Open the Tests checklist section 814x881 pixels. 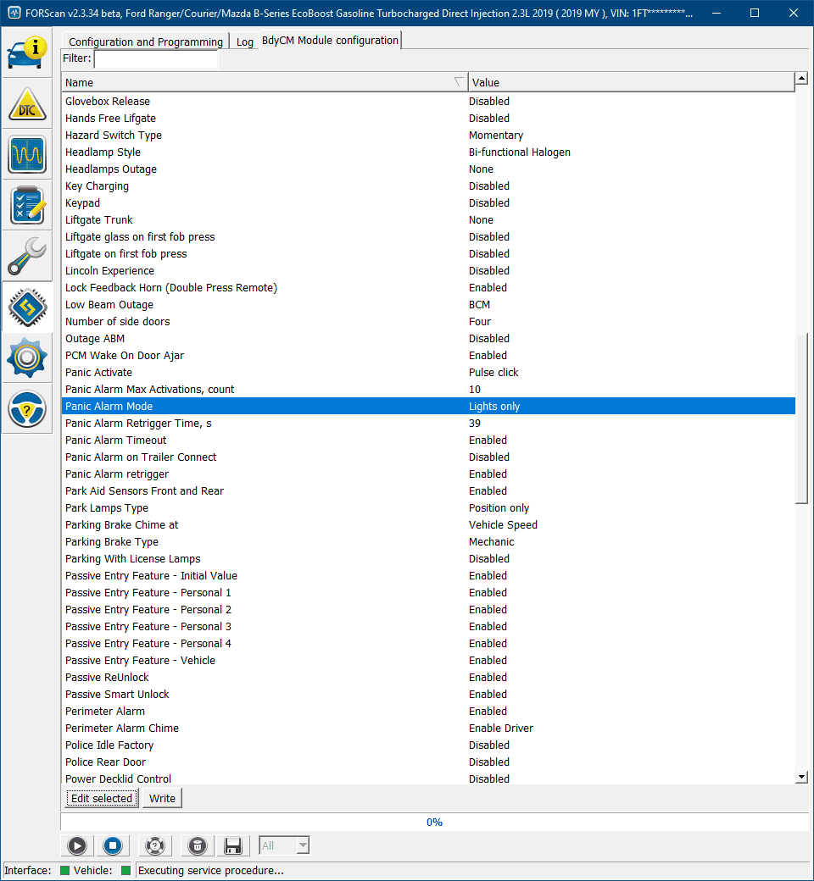[x=26, y=205]
